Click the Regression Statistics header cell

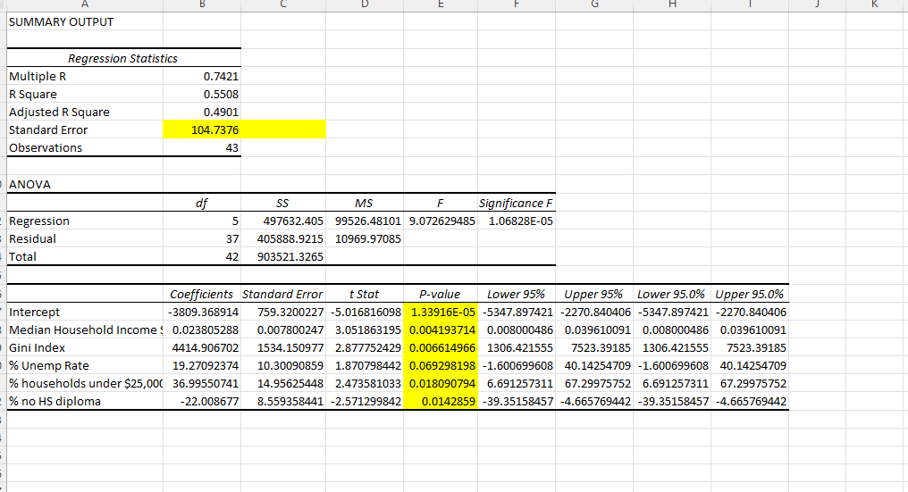pos(122,58)
